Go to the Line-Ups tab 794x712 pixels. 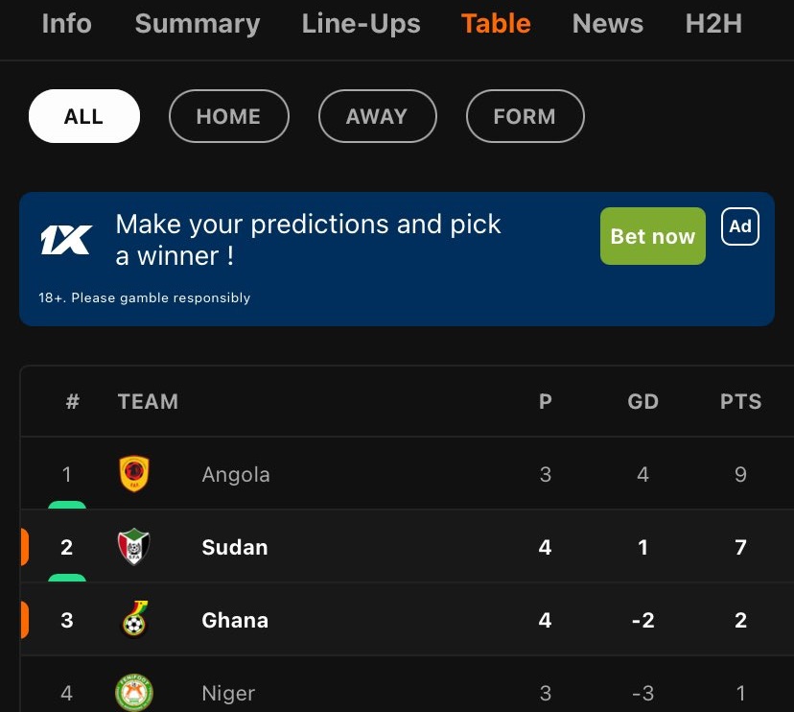point(362,24)
